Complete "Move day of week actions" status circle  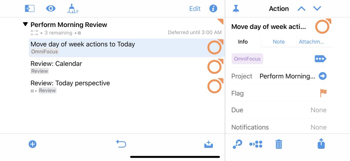[x=215, y=47]
